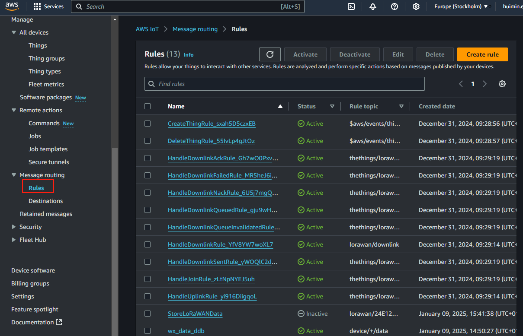Image resolution: width=523 pixels, height=336 pixels.
Task: Open console settings gear in top bar
Action: pos(416,6)
